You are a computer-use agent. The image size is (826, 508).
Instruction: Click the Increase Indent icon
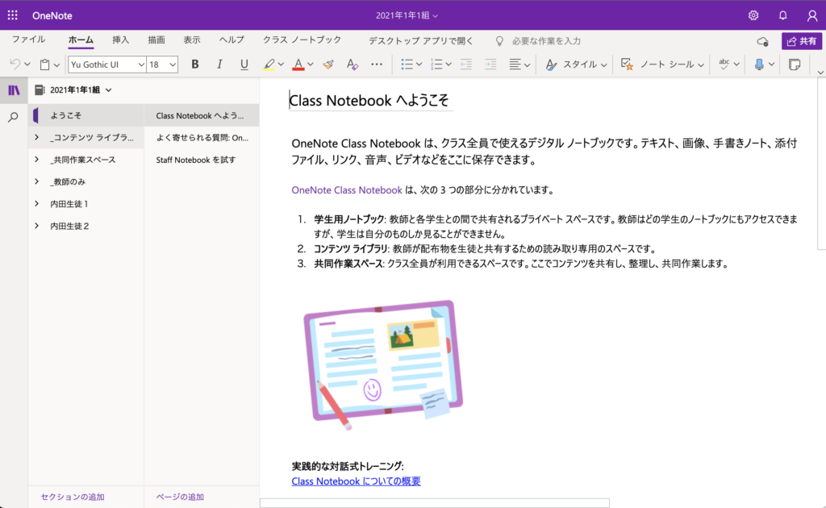490,65
